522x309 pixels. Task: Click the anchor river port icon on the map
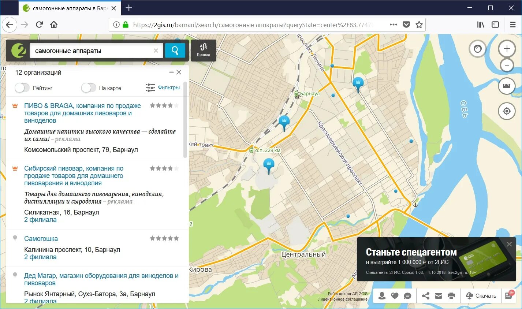click(415, 204)
